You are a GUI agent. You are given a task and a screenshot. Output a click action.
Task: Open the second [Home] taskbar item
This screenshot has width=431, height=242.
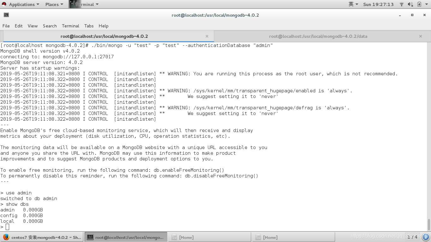[293, 237]
